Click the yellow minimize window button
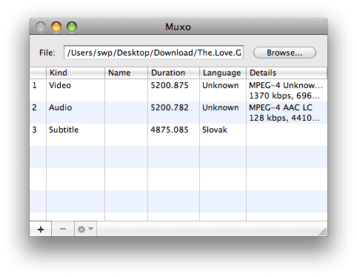This screenshot has width=357, height=277. point(56,27)
